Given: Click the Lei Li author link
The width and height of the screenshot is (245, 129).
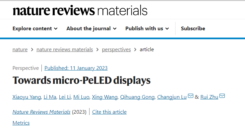Looking at the screenshot, I should tap(65, 97).
